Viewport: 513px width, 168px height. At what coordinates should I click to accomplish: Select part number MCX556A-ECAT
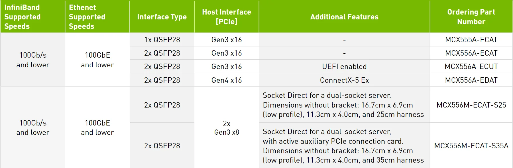point(471,53)
